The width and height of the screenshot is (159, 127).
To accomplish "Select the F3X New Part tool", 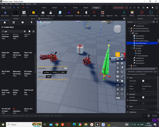I will point(118,72).
